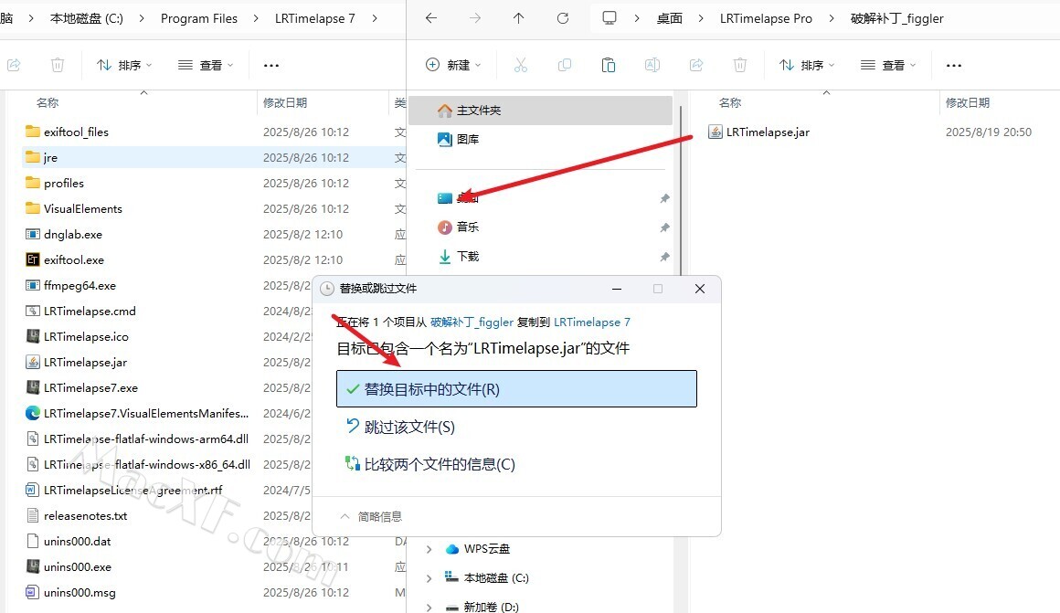Choose 跳过该文件(S) option
The height and width of the screenshot is (613, 1060).
pos(409,427)
